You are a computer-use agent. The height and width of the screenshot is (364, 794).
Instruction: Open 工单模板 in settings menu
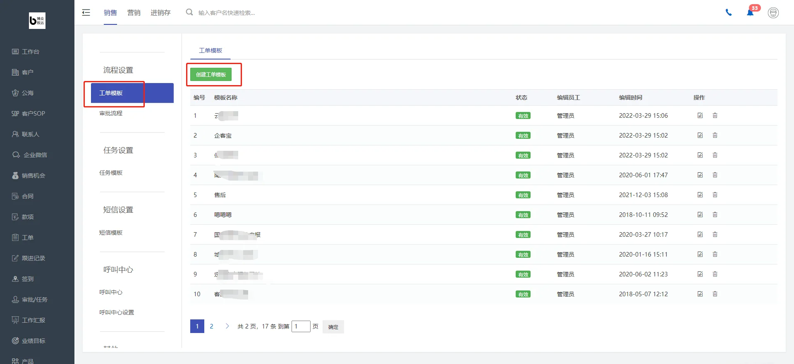click(x=132, y=93)
